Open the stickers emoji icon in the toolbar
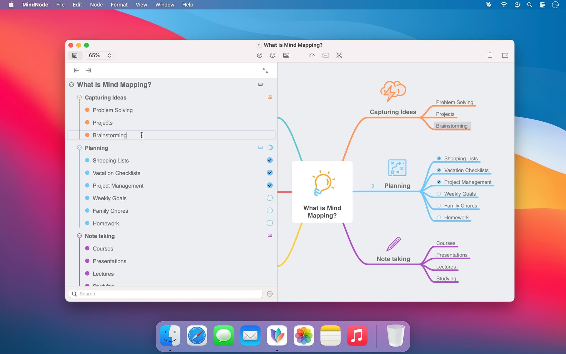 (x=272, y=55)
